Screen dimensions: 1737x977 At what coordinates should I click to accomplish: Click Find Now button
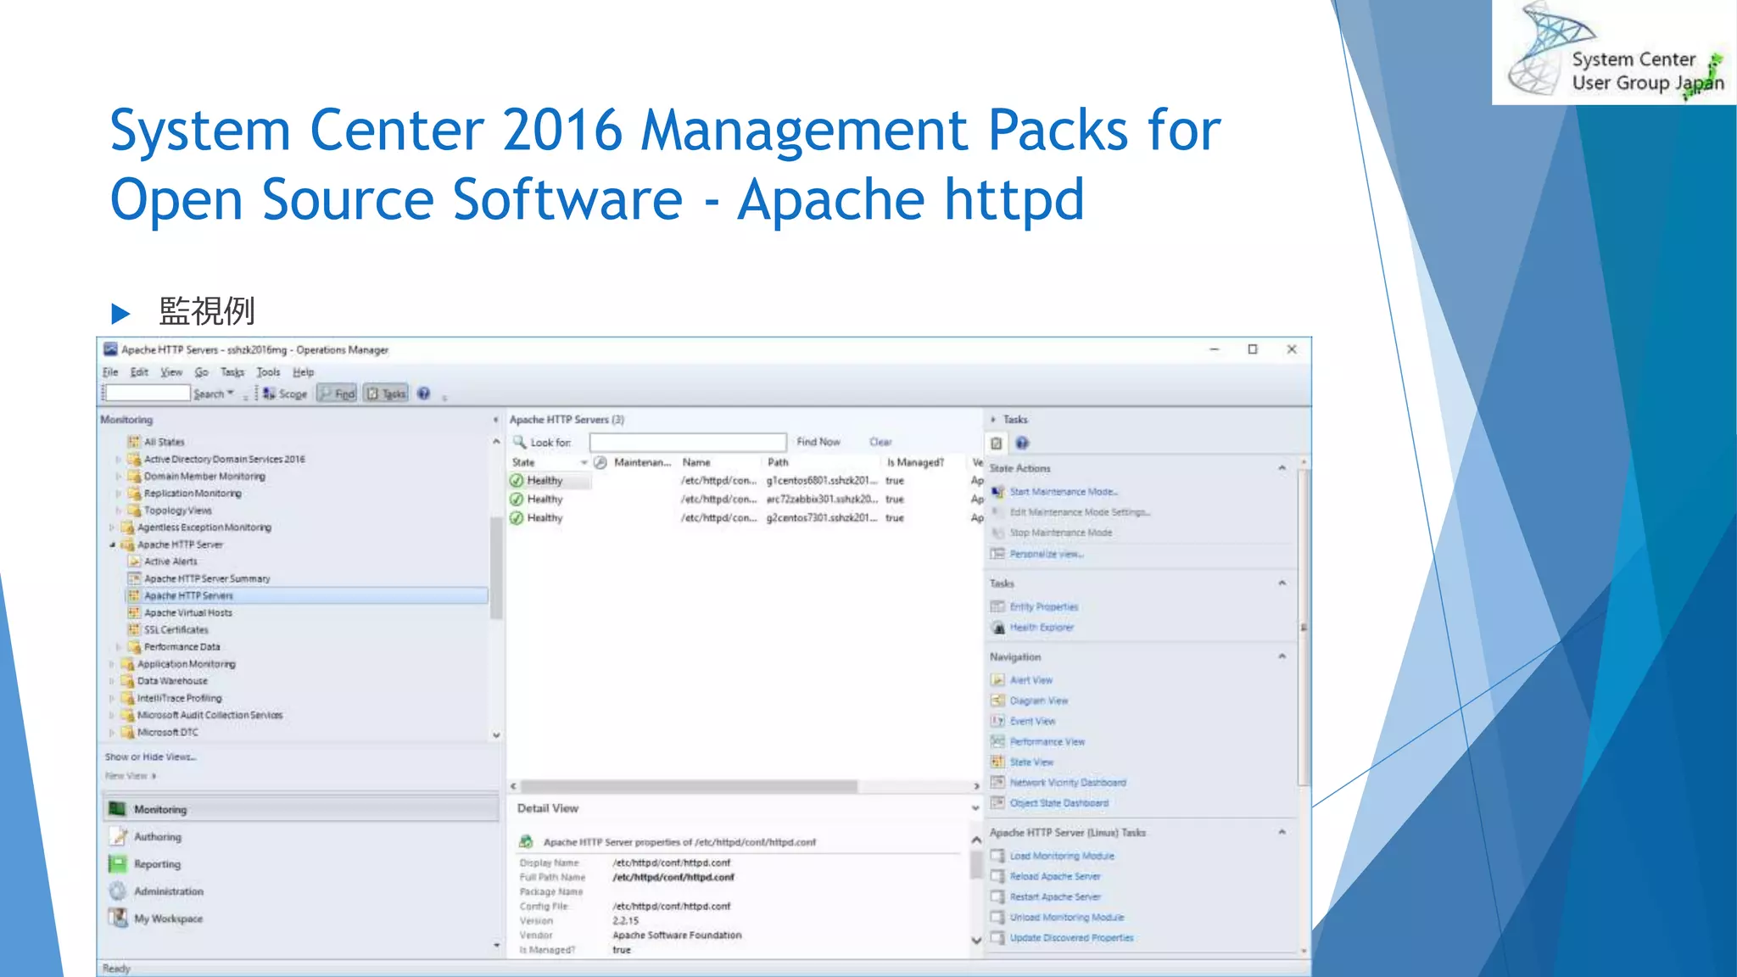[818, 442]
